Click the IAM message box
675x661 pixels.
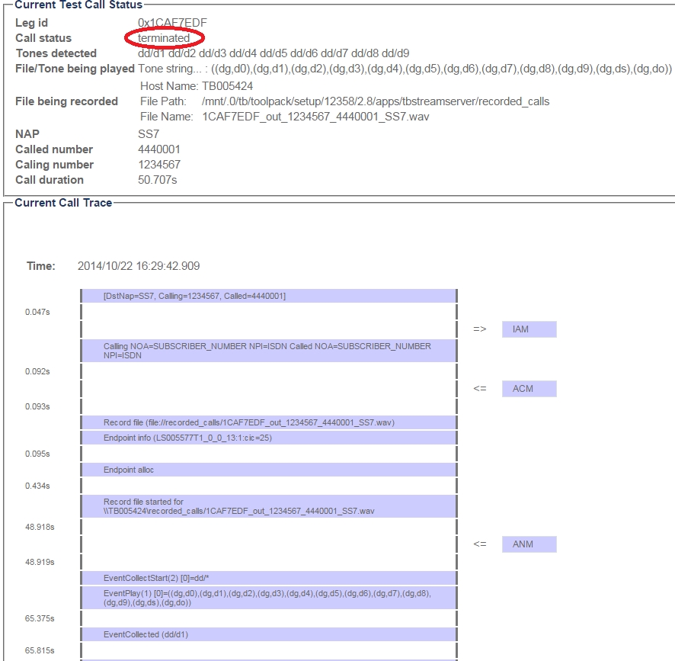coord(529,329)
